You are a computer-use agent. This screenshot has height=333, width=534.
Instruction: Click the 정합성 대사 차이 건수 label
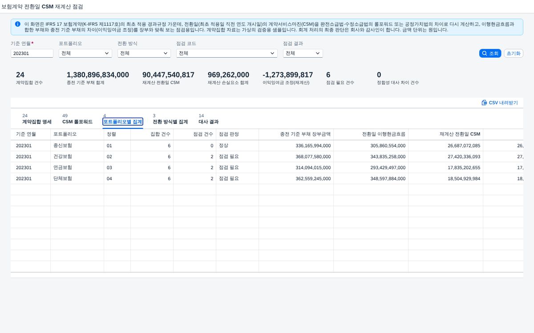tap(398, 83)
